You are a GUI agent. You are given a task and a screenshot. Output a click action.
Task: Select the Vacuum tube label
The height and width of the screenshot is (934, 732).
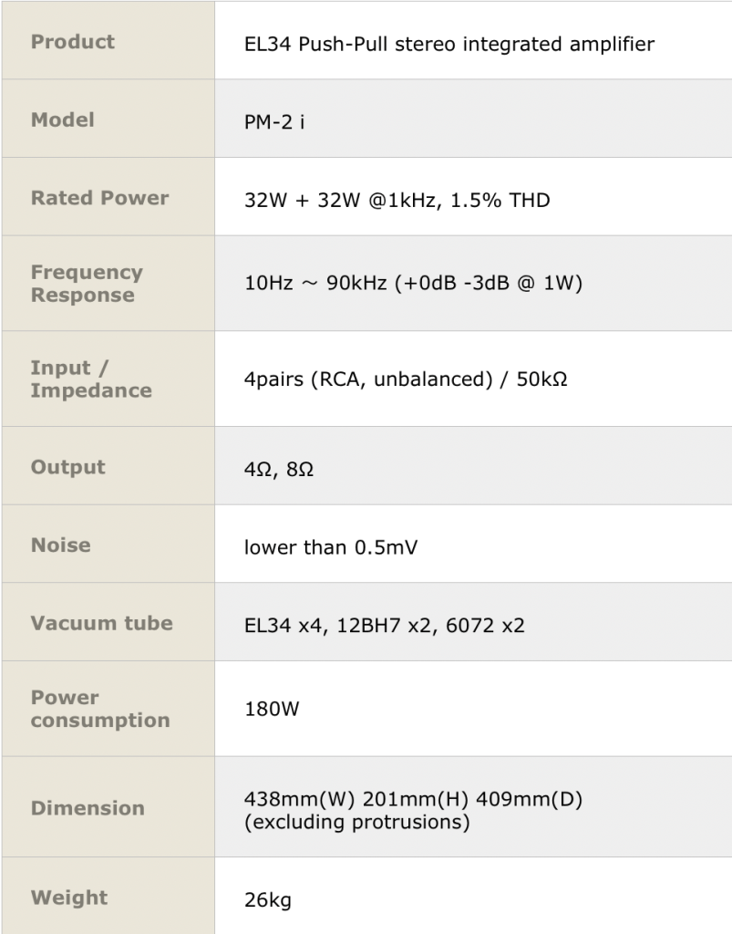[101, 623]
